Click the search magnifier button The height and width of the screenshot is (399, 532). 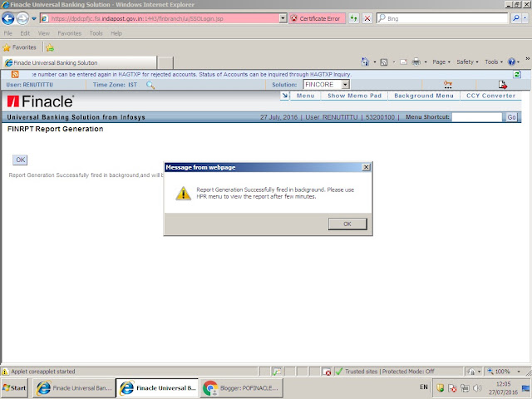click(516, 18)
